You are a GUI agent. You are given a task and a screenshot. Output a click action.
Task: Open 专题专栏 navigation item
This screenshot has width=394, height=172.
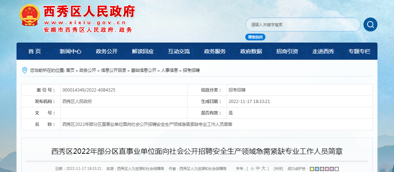tap(359, 51)
